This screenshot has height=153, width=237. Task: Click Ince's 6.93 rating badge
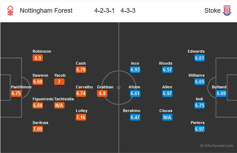pos(135,70)
